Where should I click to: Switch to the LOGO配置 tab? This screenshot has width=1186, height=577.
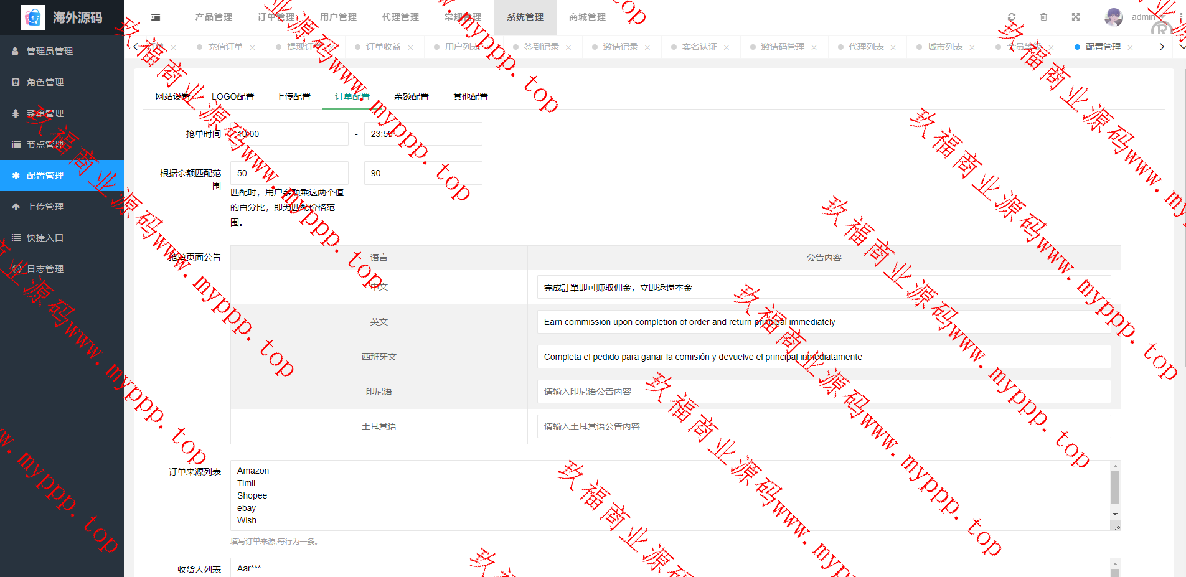(233, 96)
